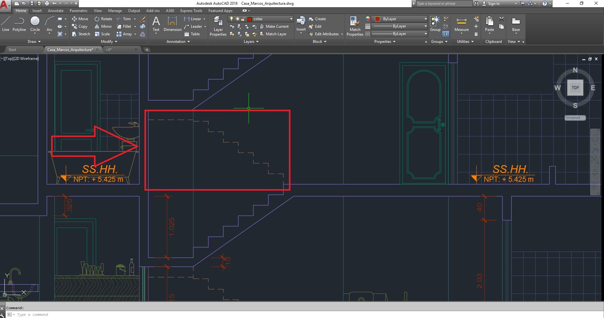Viewport: 604px width, 318px height.
Task: Expand the Annotation panel flyout
Action: pos(178,42)
